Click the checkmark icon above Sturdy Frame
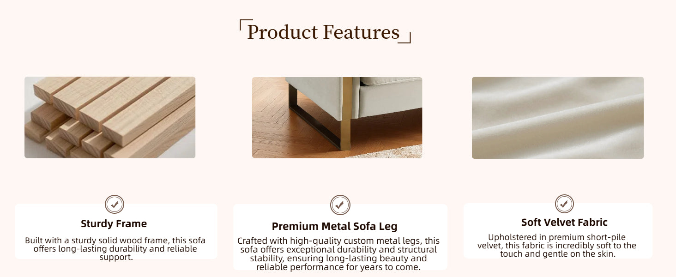 click(x=115, y=204)
